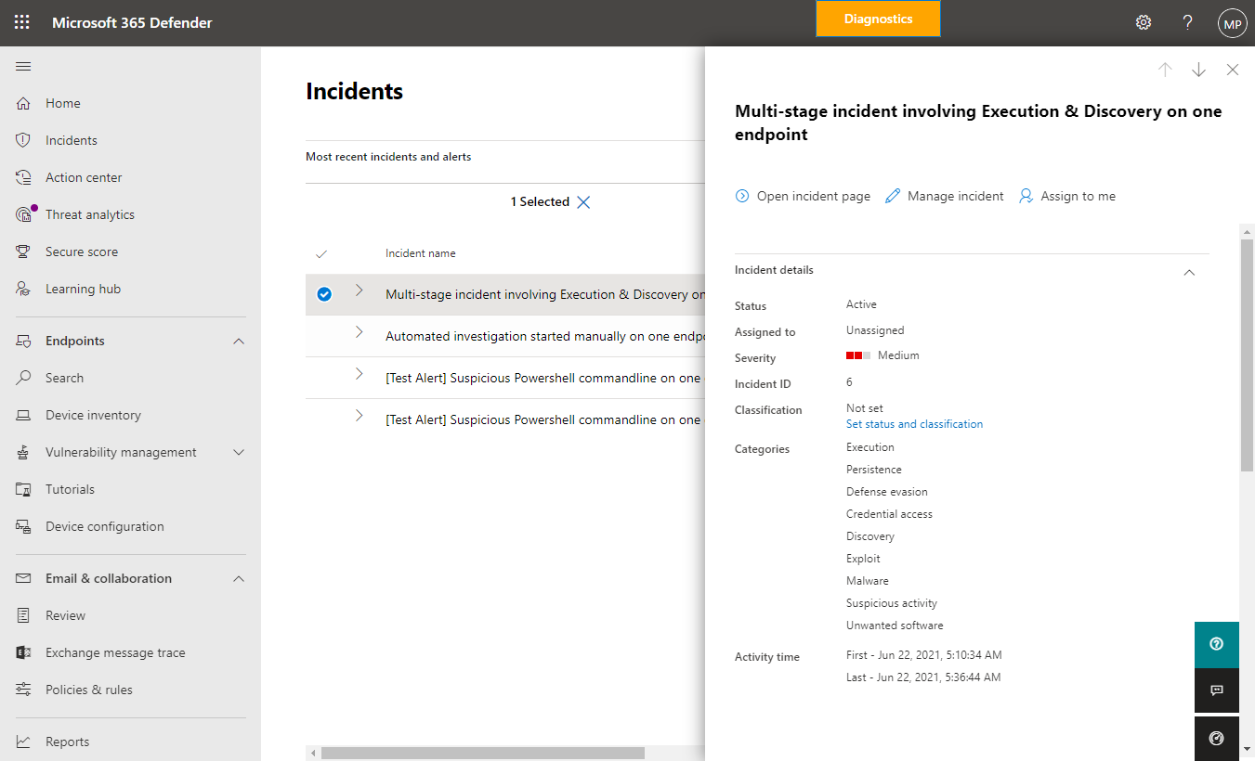Click the Help question mark icon
1255x761 pixels.
pos(1187,22)
